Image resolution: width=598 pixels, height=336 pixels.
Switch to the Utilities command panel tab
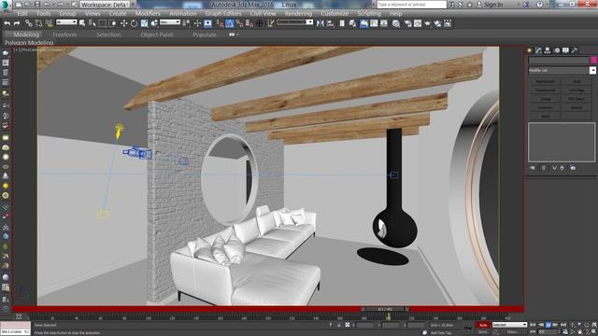tap(575, 50)
